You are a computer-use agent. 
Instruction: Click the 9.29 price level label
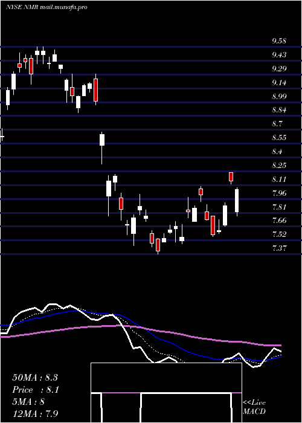pyautogui.click(x=279, y=68)
